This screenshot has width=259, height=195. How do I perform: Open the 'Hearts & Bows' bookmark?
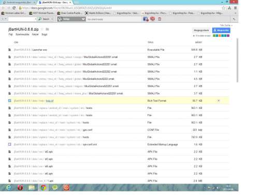click(98, 13)
